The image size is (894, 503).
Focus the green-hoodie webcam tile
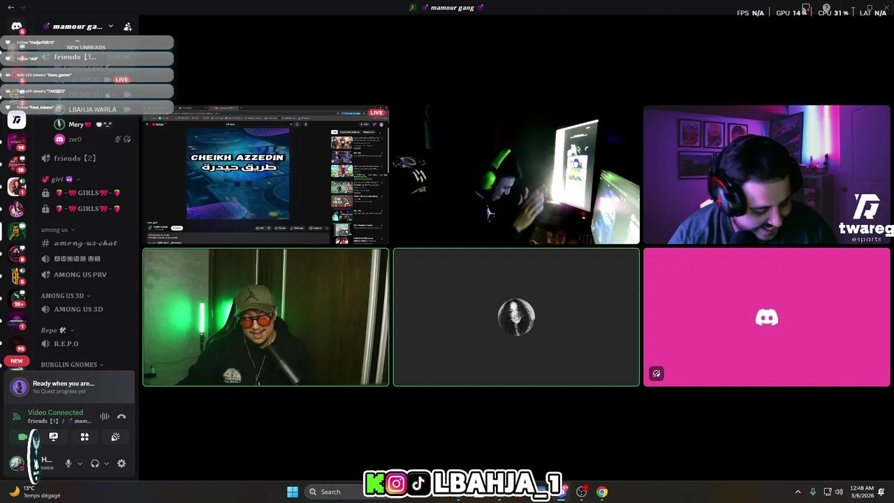tap(266, 317)
